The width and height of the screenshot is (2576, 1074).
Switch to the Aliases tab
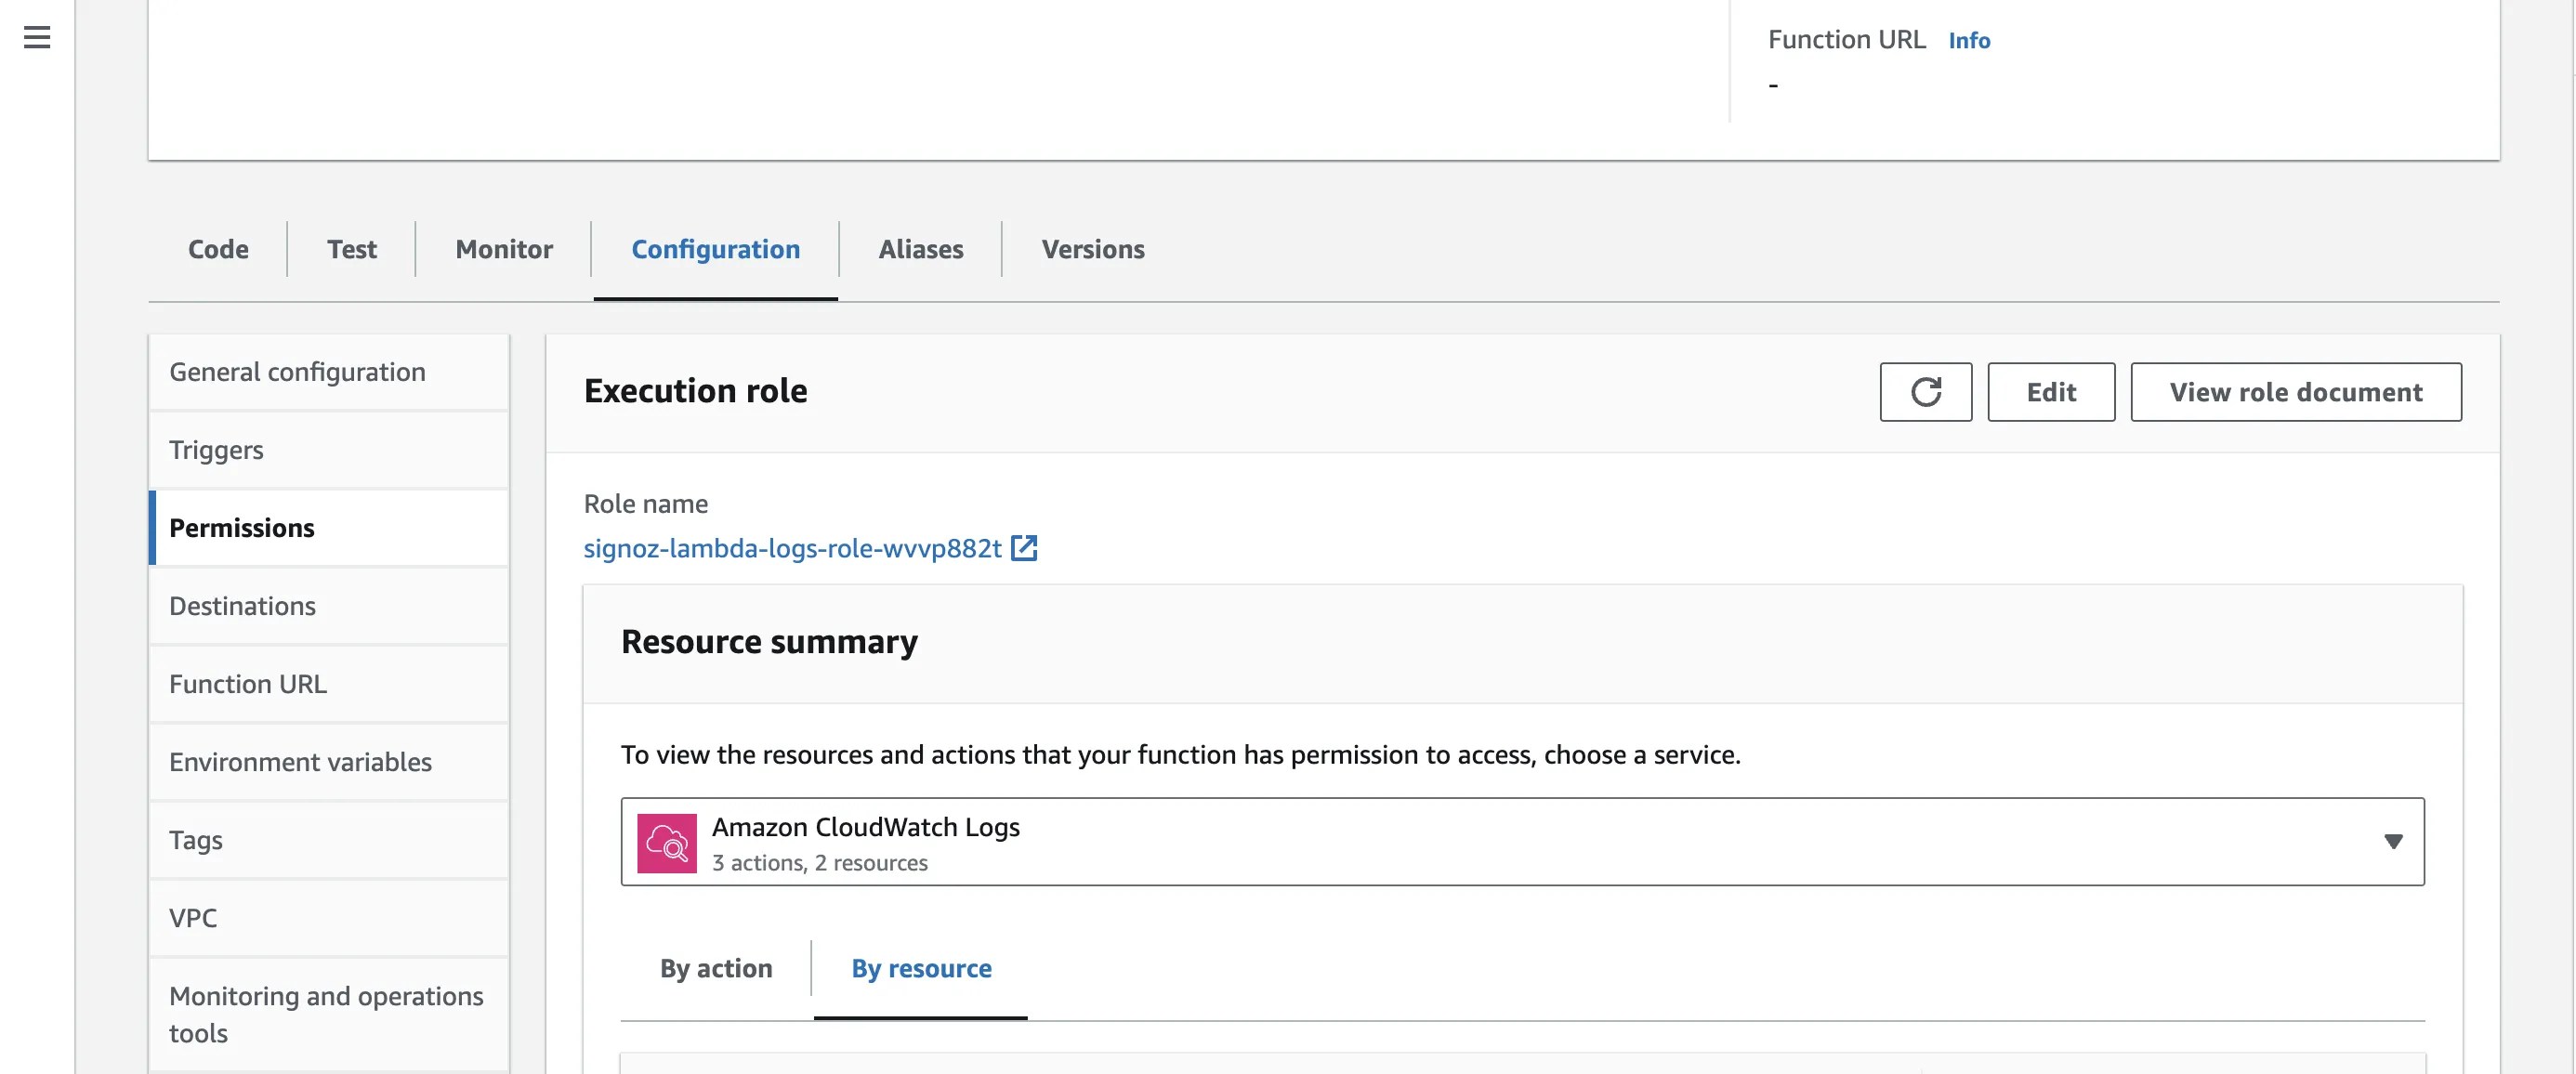click(x=920, y=249)
